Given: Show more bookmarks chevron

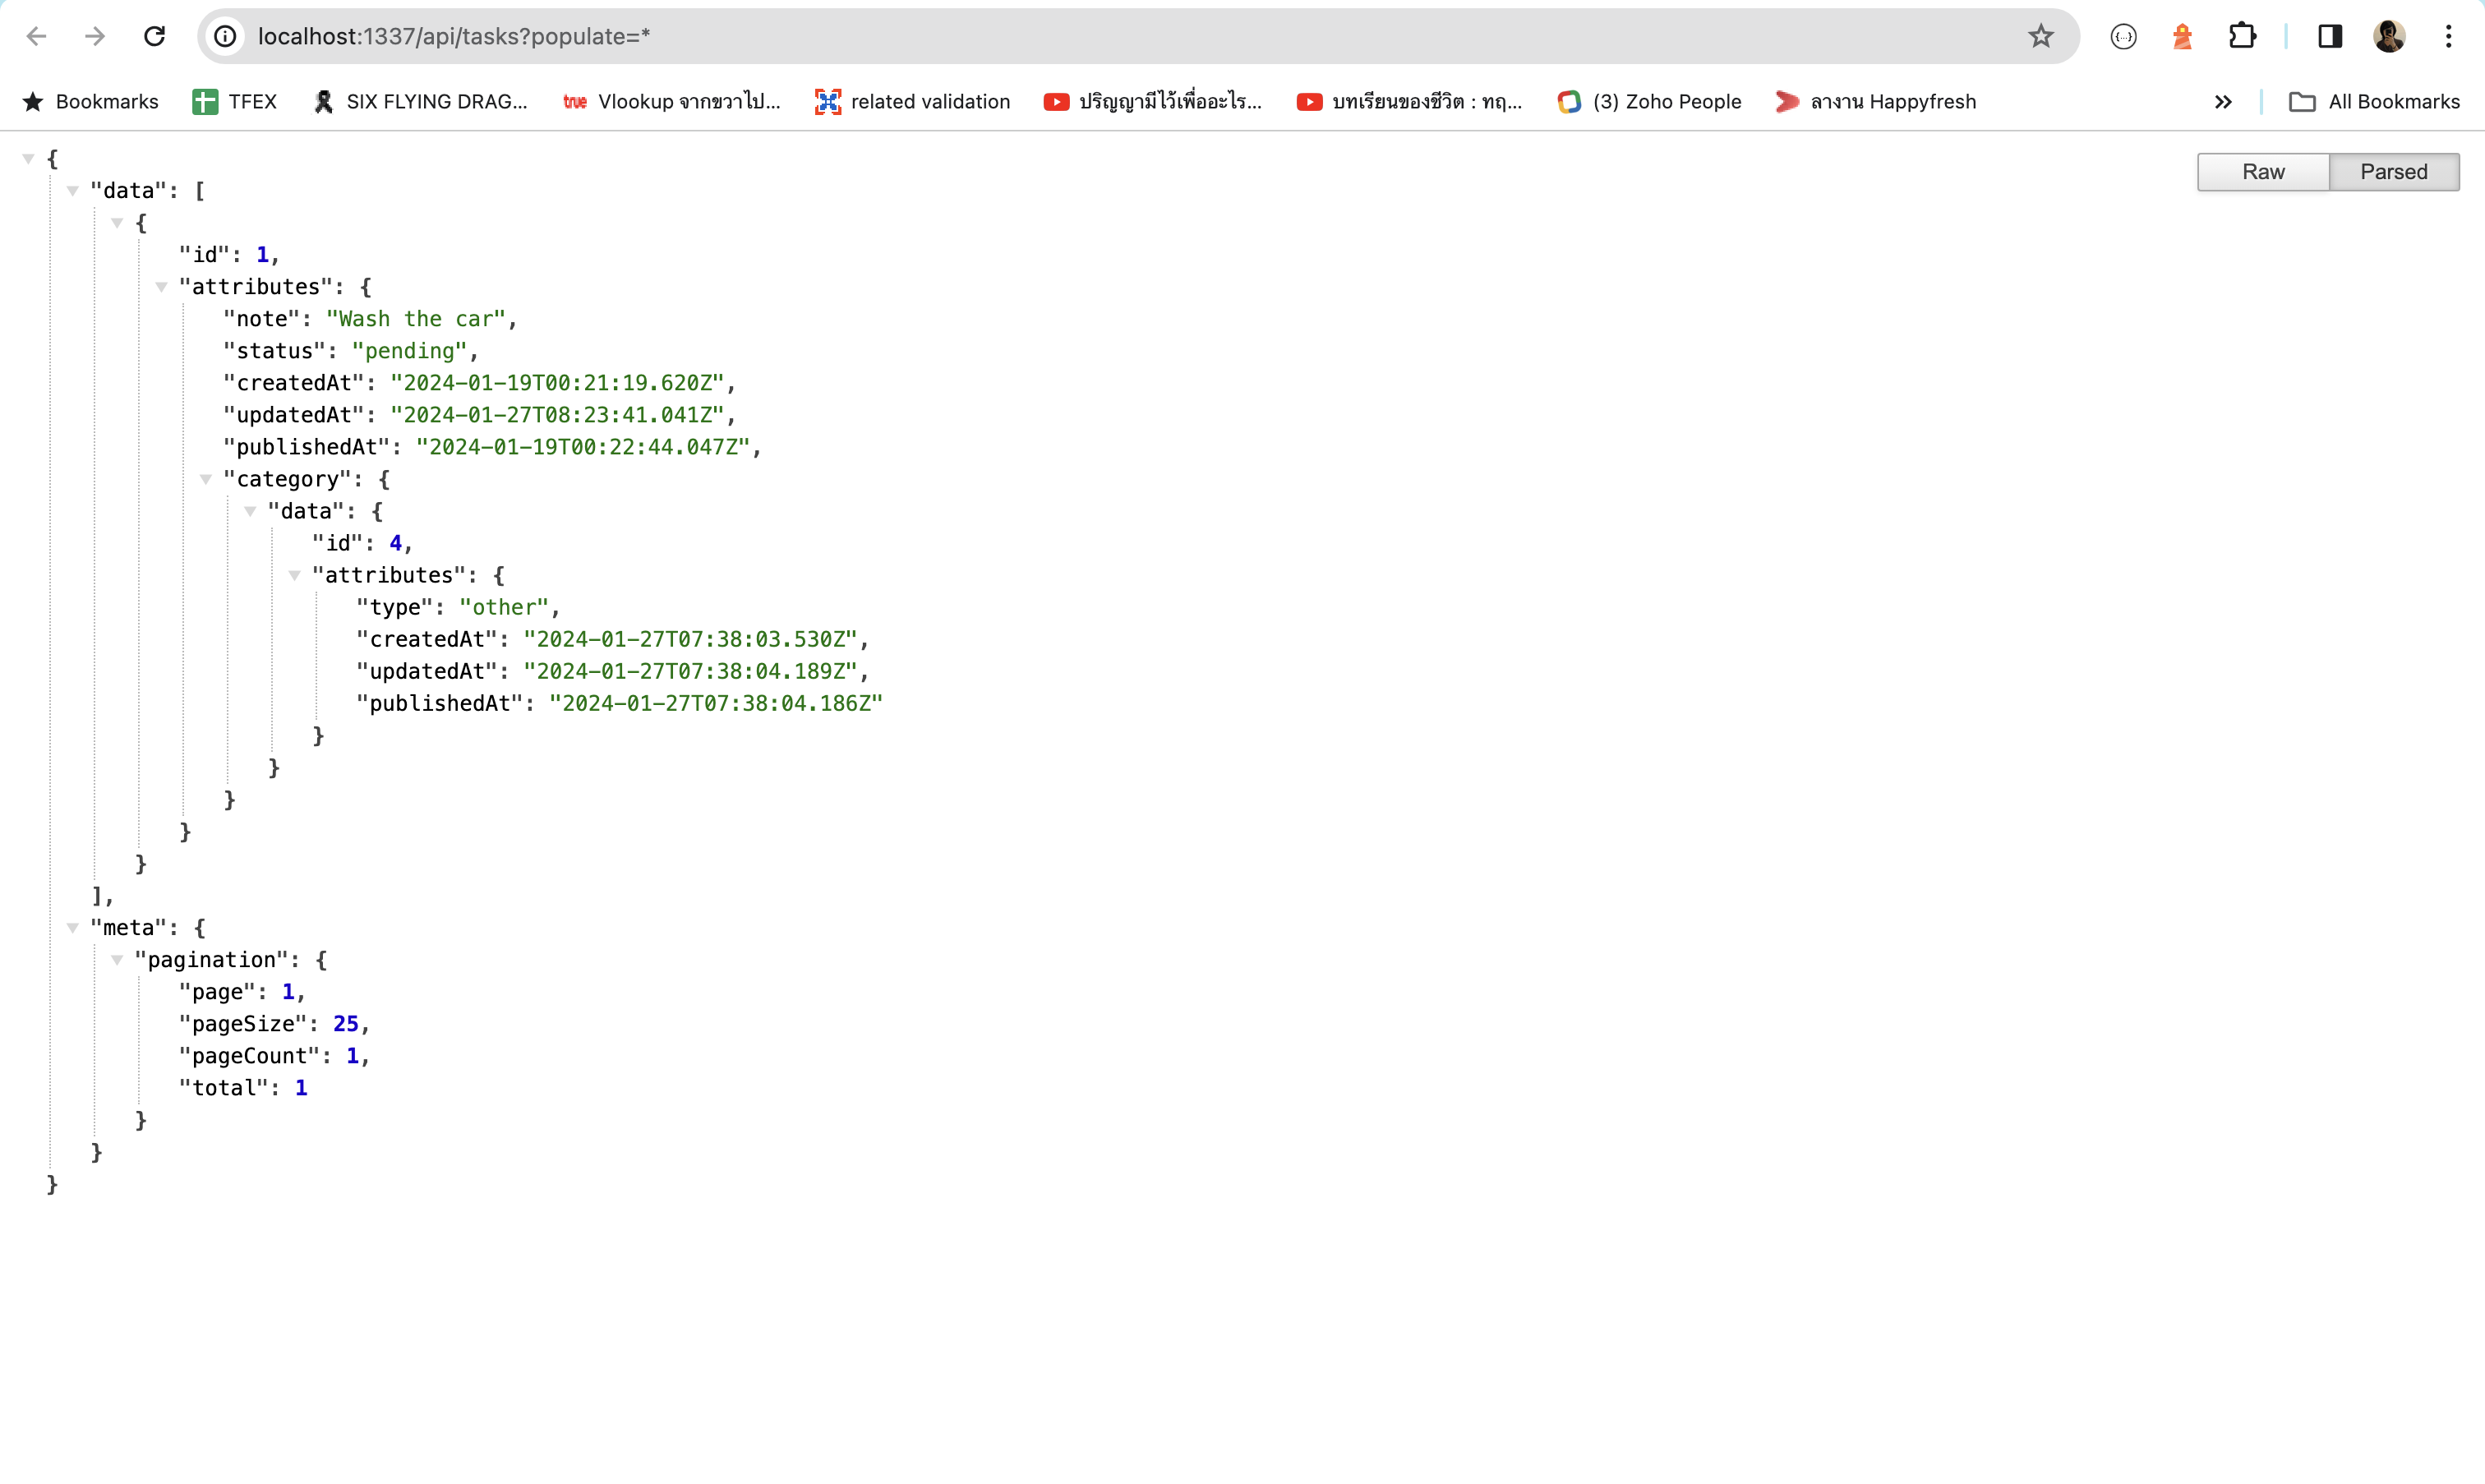Looking at the screenshot, I should 2222,102.
